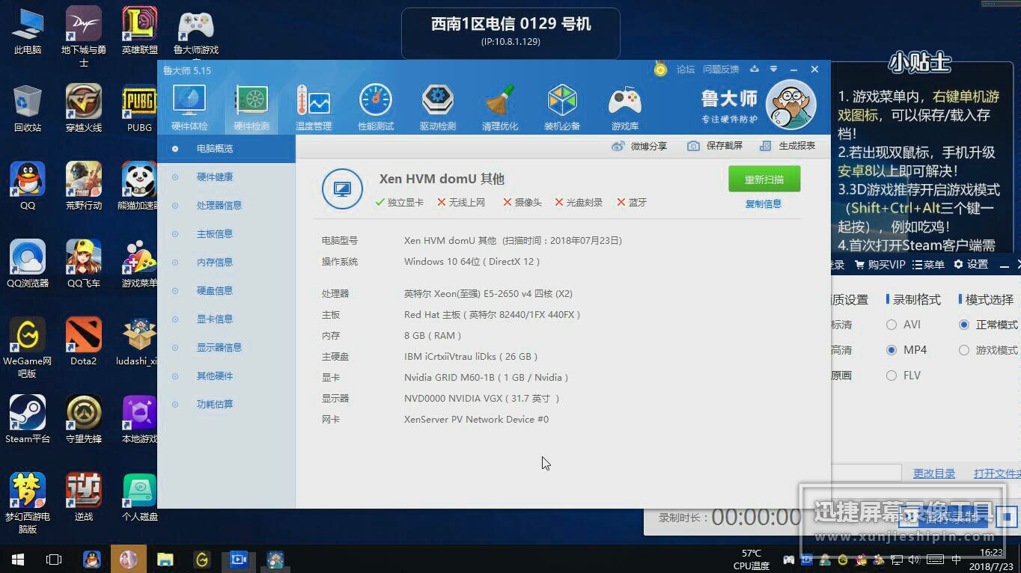Image resolution: width=1021 pixels, height=573 pixels.
Task: Click the download/update icon in Ludashi title bar
Action: (x=755, y=69)
